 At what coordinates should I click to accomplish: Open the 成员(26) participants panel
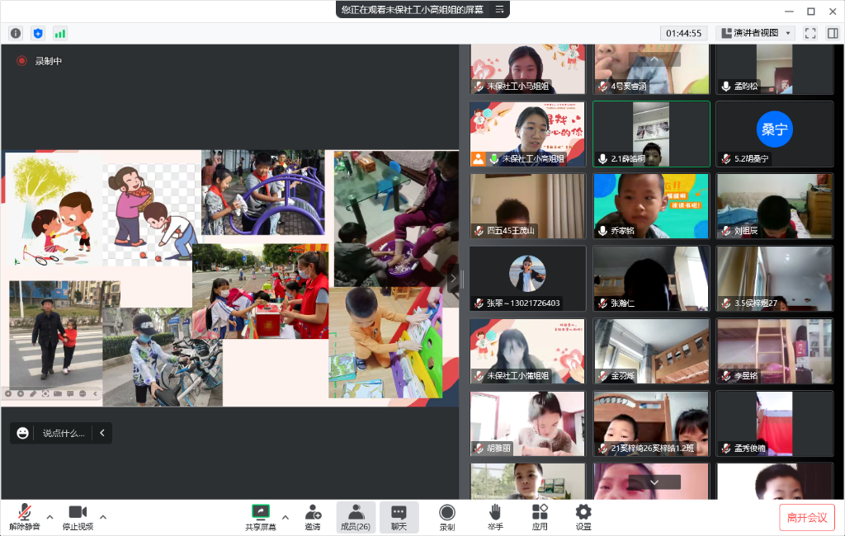(x=356, y=517)
